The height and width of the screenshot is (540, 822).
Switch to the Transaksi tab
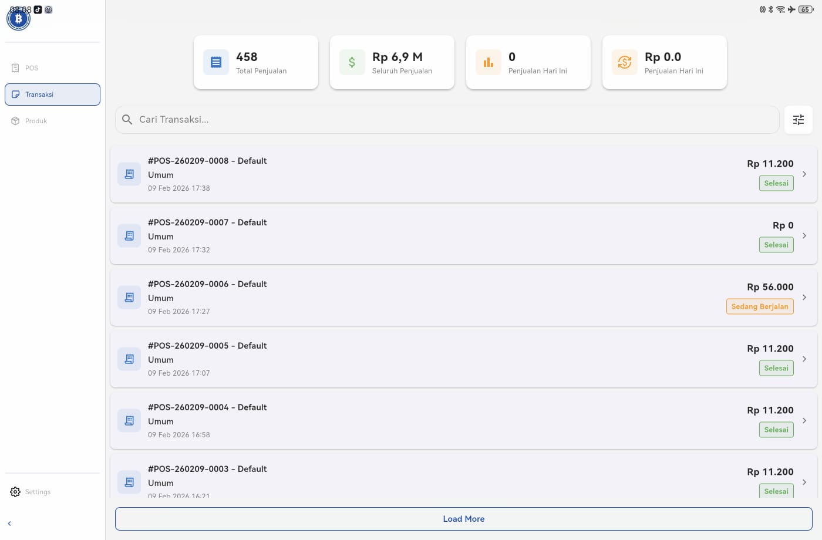(39, 95)
